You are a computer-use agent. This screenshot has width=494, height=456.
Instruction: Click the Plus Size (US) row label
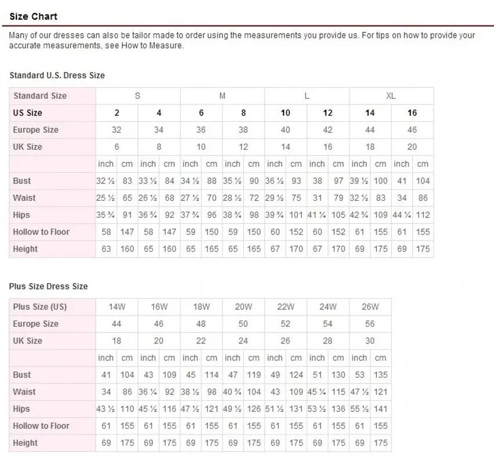40,307
